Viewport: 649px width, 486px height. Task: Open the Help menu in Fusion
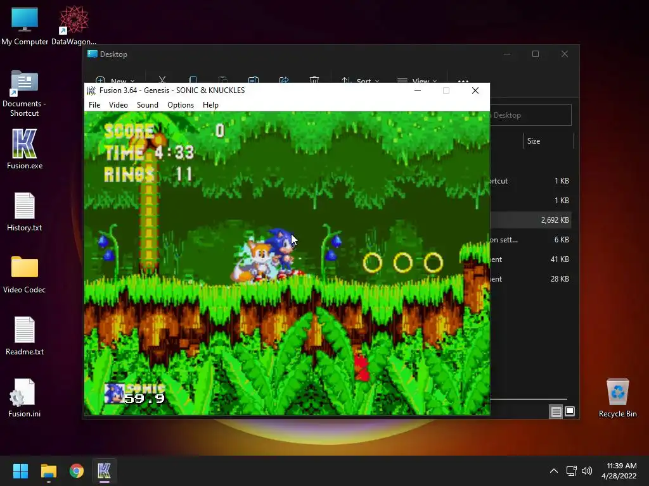coord(210,105)
